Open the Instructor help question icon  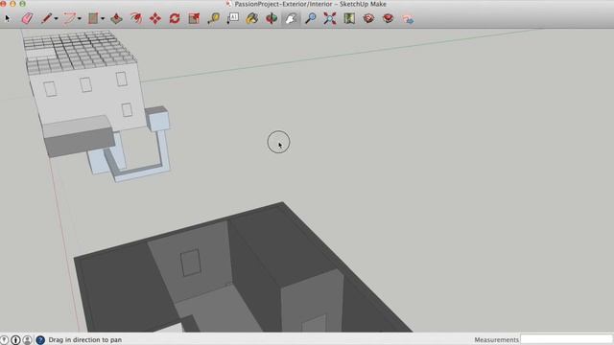tap(40, 340)
